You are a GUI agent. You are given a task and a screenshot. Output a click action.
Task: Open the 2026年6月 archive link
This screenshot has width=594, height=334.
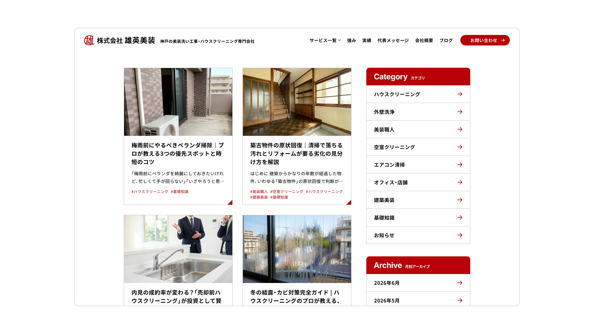coord(418,283)
